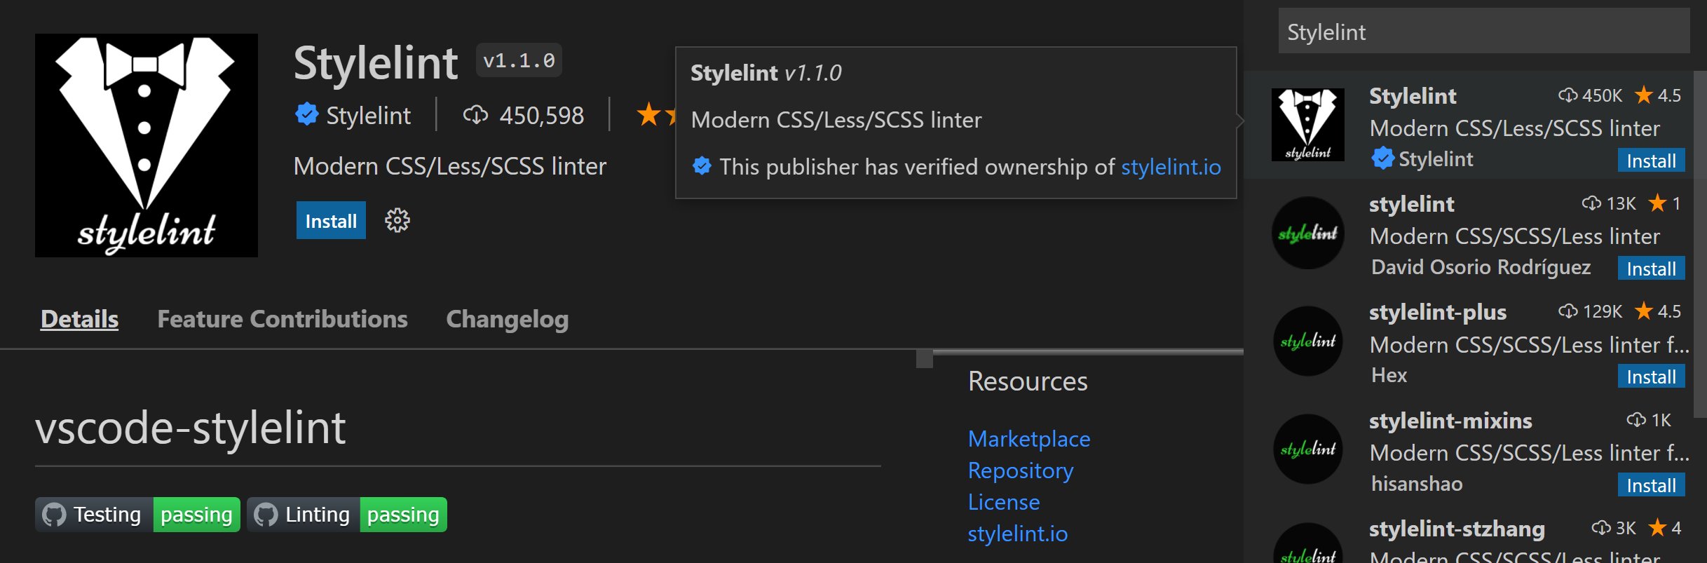Click the large Stylelint tuxedo logo
Image resolution: width=1707 pixels, height=563 pixels.
click(147, 145)
